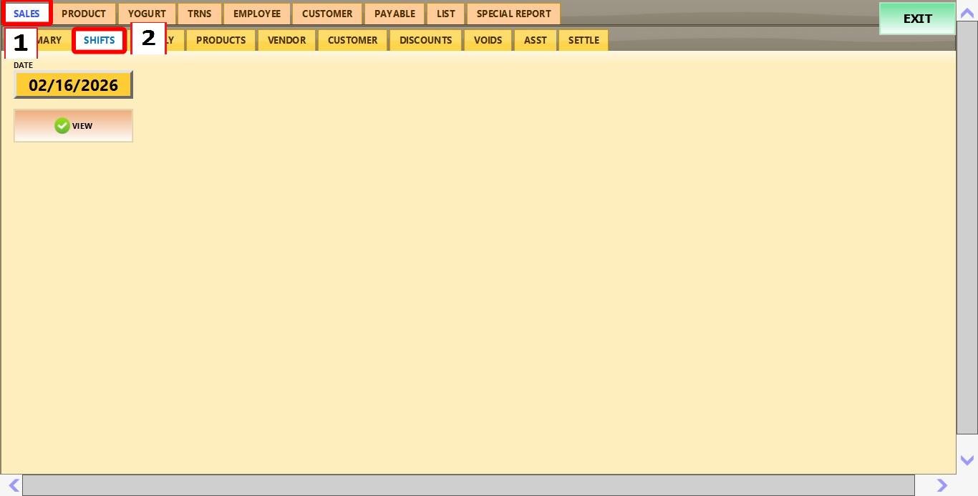Screen dimensions: 978x496
Task: Show the VOIDS sub-tab
Action: click(x=488, y=40)
